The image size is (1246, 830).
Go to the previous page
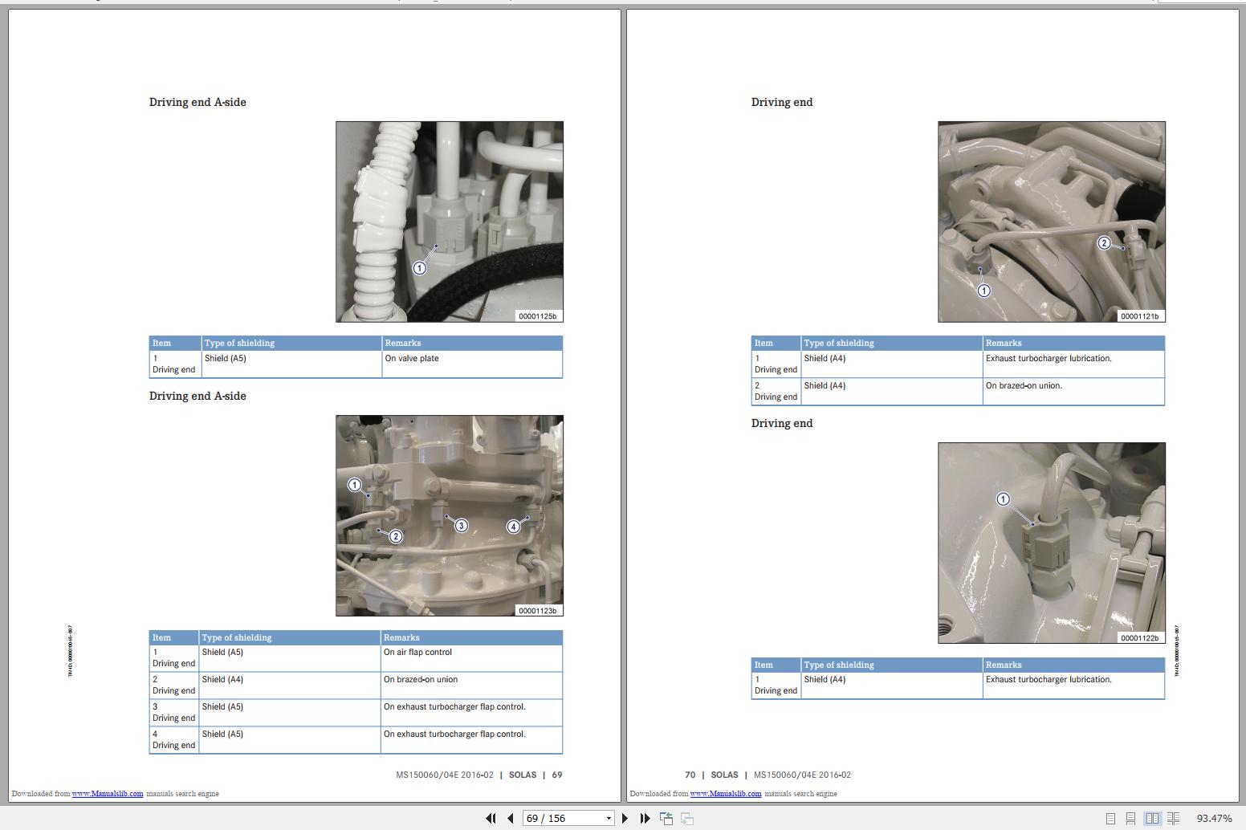pos(510,818)
